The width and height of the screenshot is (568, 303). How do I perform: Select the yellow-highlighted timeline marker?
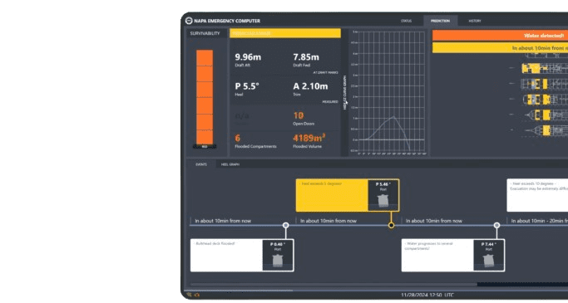click(391, 225)
